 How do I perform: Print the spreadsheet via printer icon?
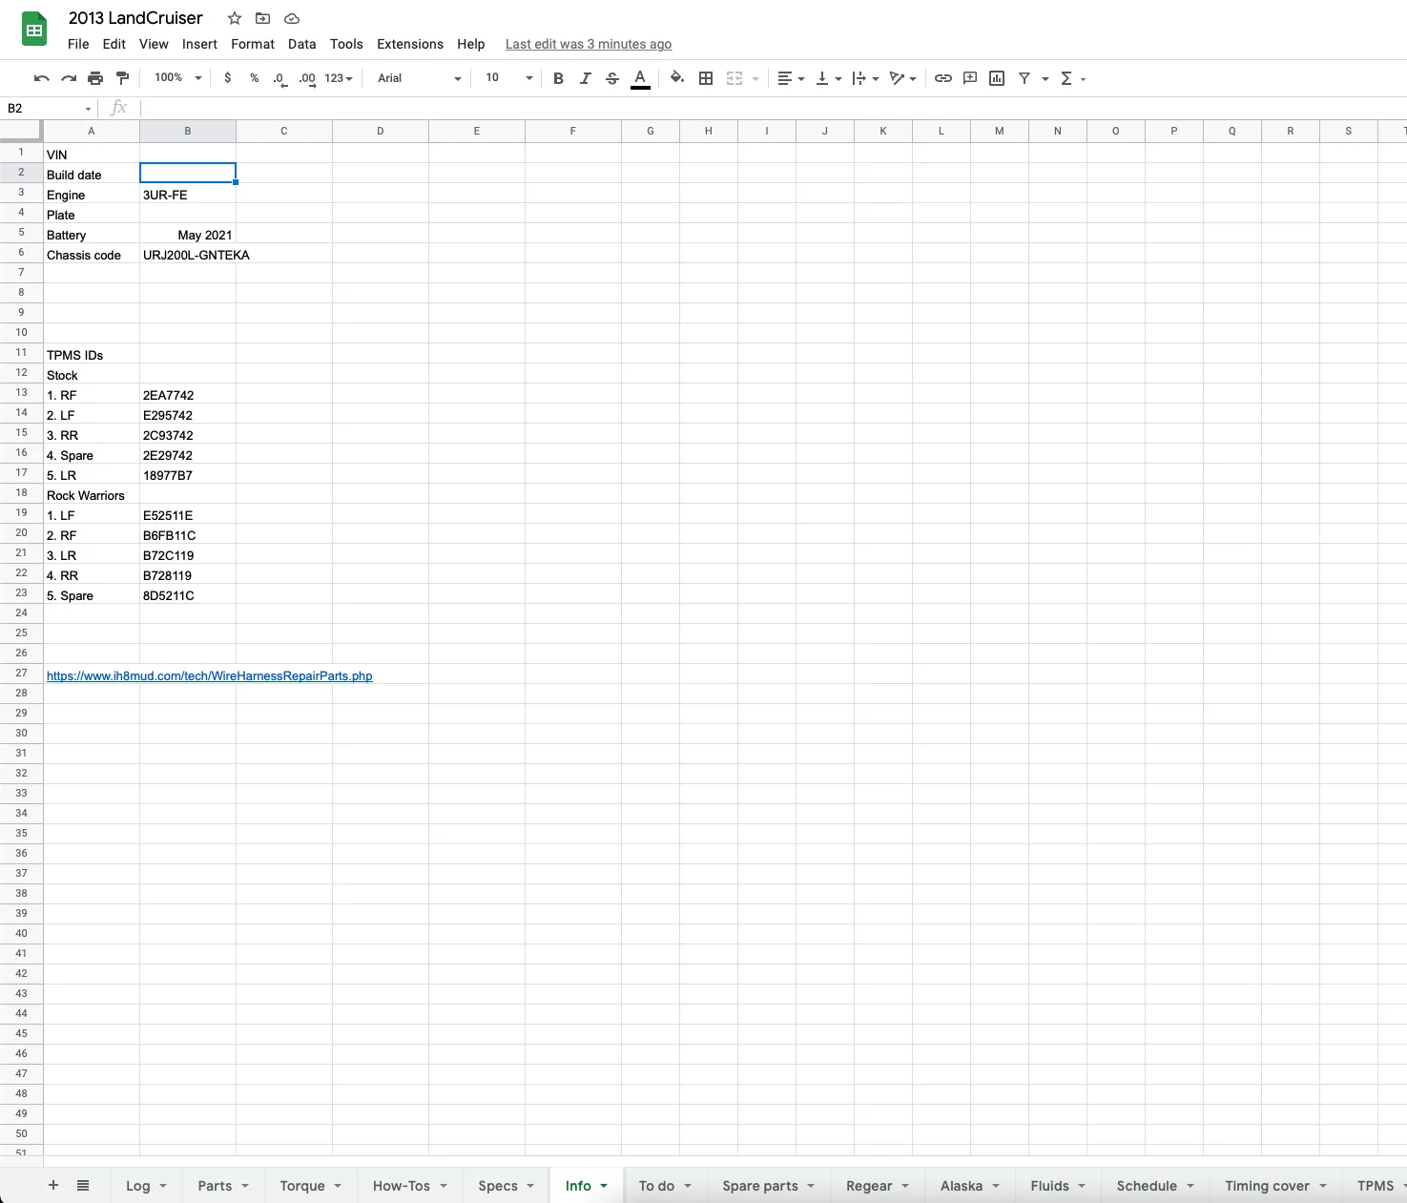click(95, 78)
